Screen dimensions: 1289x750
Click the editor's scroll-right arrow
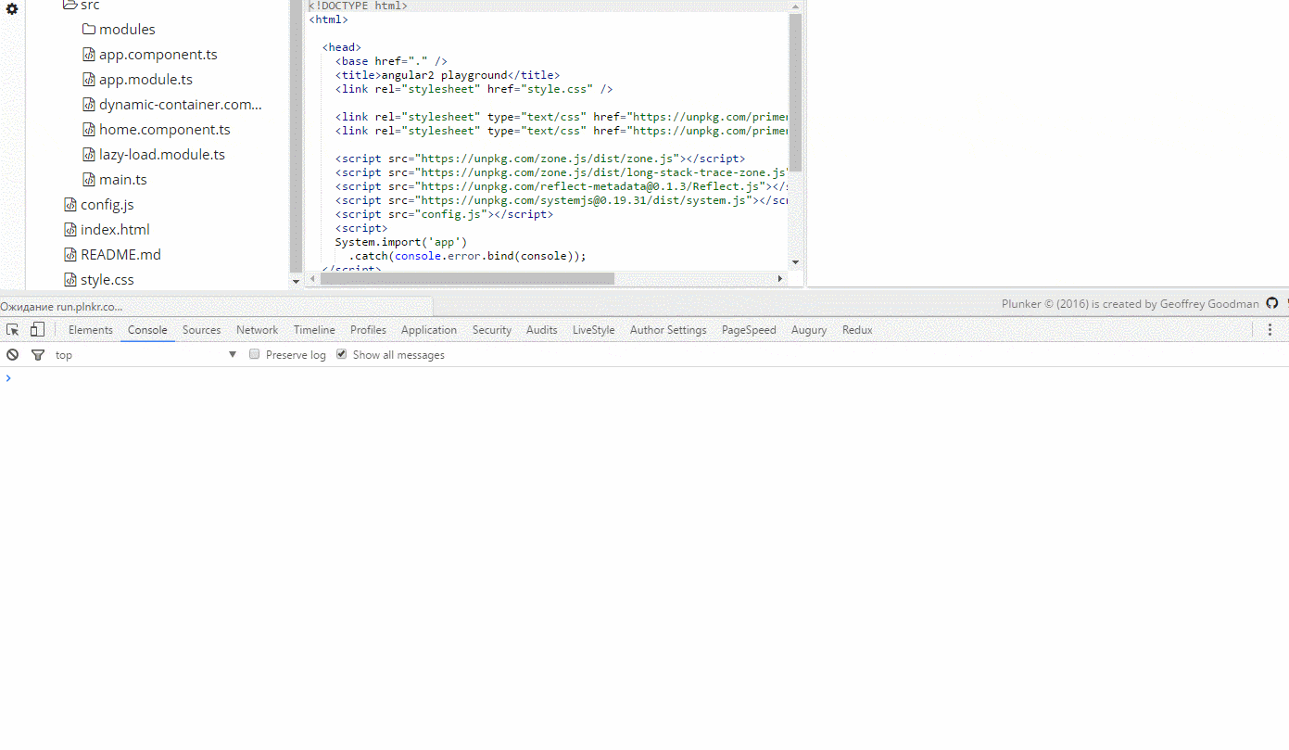(x=780, y=278)
